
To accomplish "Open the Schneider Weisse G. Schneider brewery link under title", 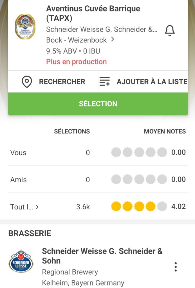I will (x=102, y=30).
